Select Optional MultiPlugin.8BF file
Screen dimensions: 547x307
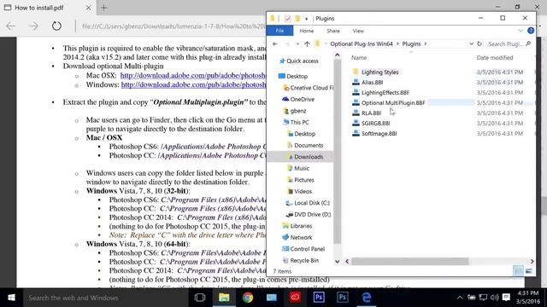393,102
